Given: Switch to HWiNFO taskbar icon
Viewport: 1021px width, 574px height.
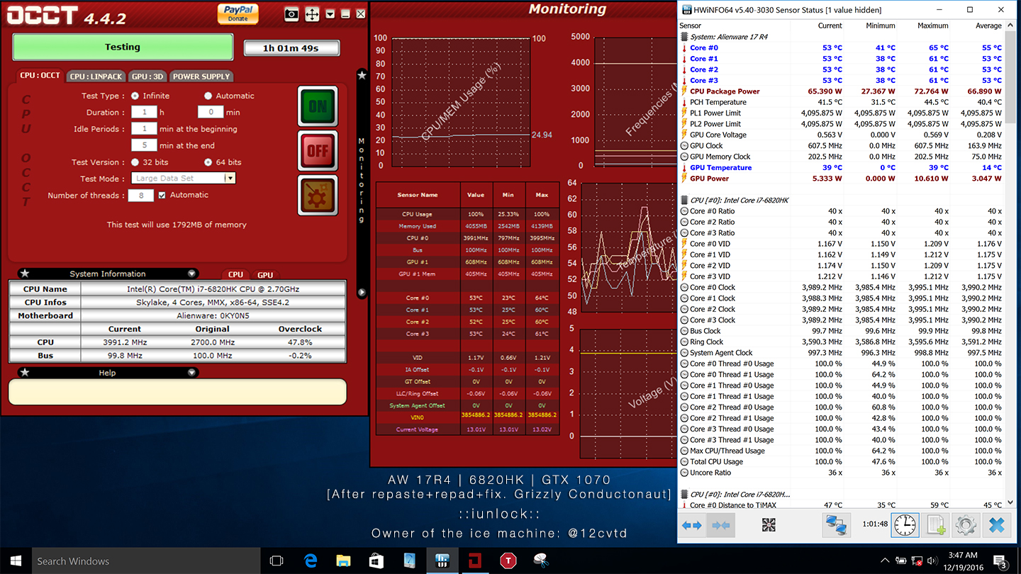Looking at the screenshot, I should tap(442, 561).
